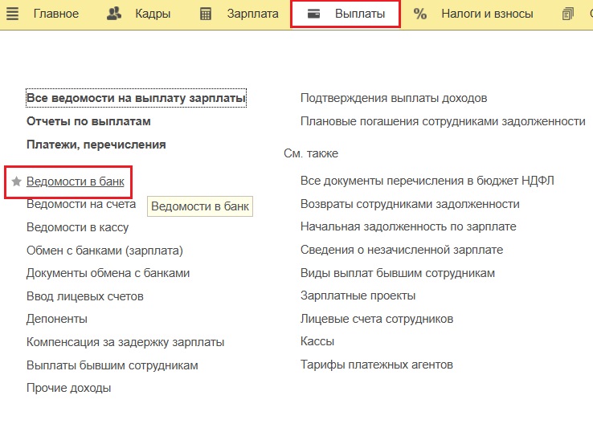Open the Главное section
This screenshot has width=593, height=432.
coord(56,14)
